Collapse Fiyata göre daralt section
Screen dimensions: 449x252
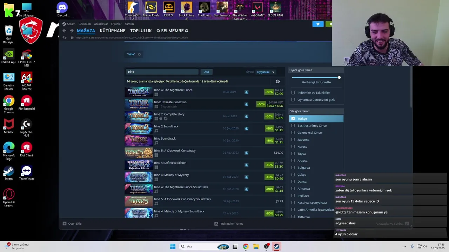[316, 70]
